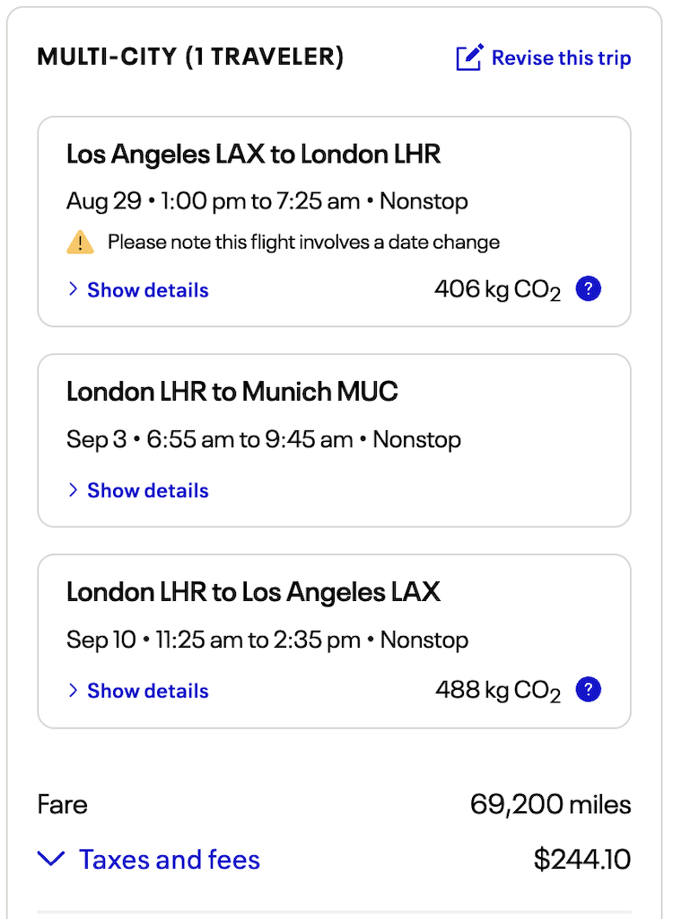Click the $244.10 taxes amount

581,860
